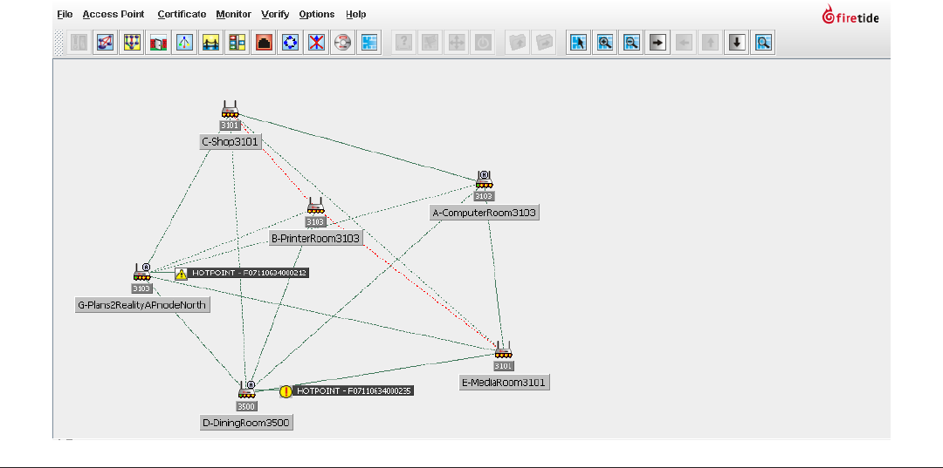Click the blue floor plan layout icon

coord(369,43)
